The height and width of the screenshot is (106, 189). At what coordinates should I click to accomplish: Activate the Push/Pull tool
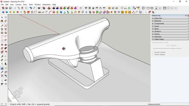(x=6, y=45)
